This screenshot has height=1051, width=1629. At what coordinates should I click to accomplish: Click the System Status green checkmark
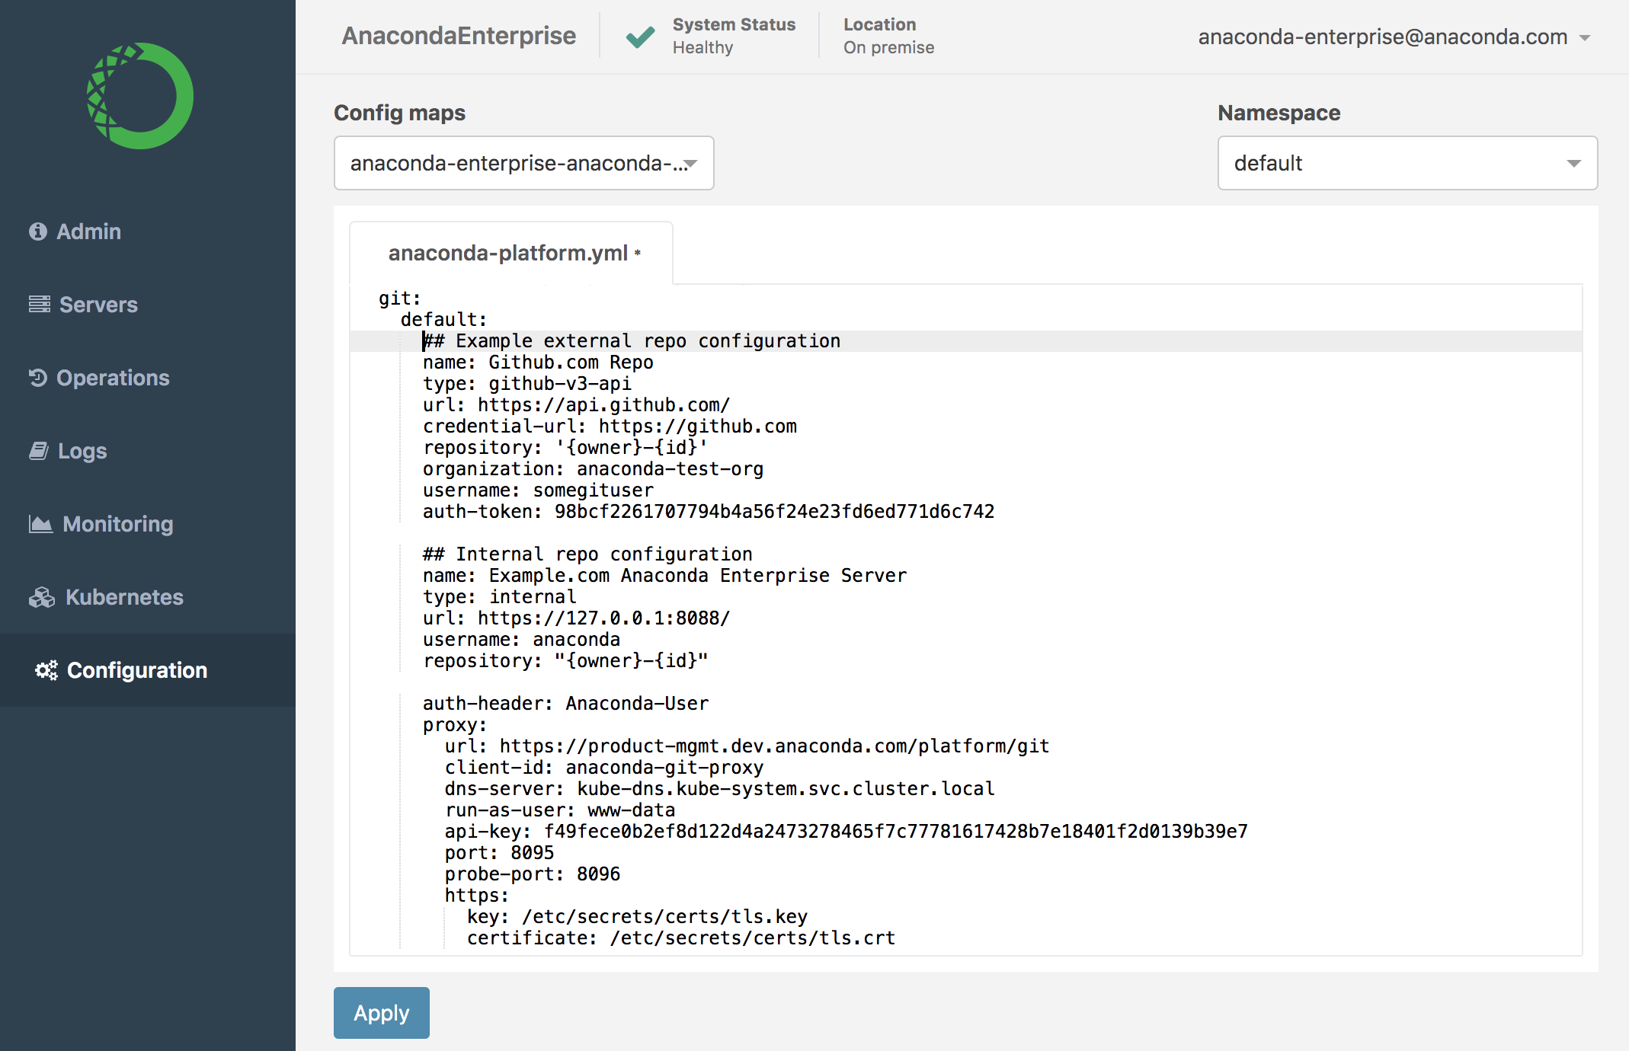(640, 37)
